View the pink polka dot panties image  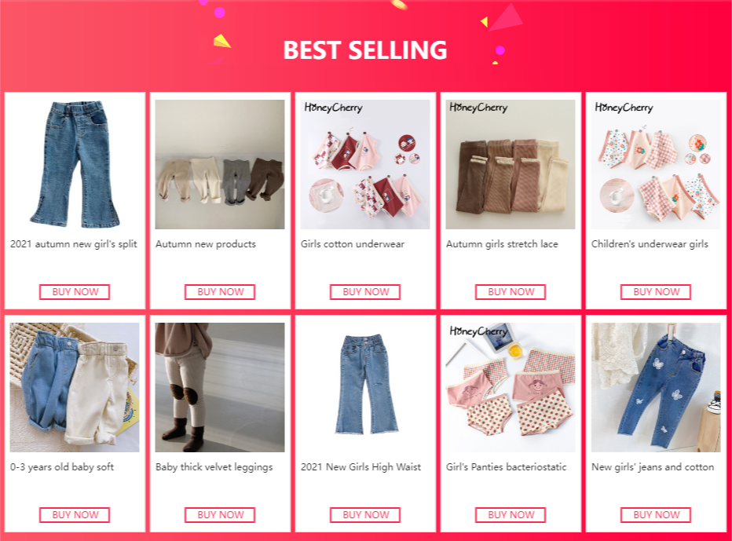[x=511, y=387]
